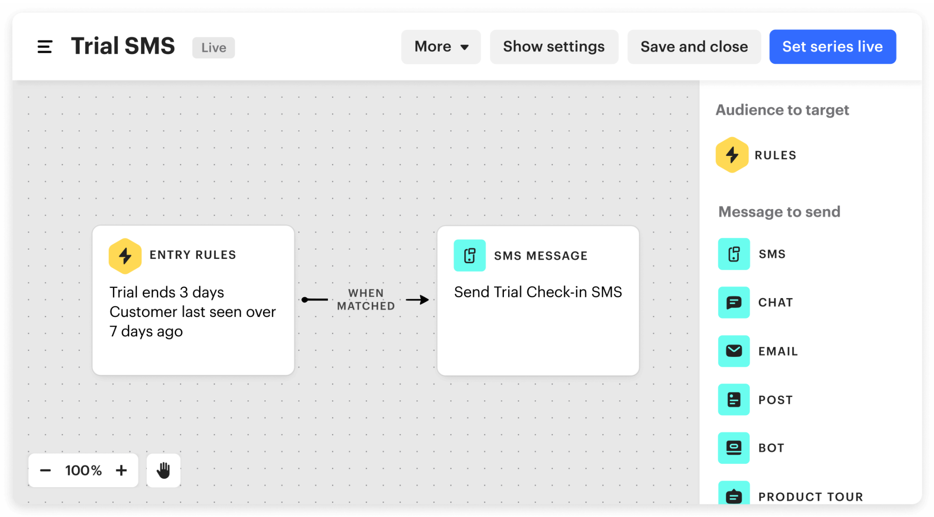Open the SMS Message block
The image size is (934, 517).
[538, 300]
